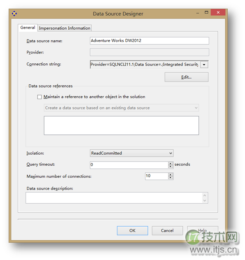
Task: Click the Data Source Designer title bar icon
Action: tap(14, 14)
